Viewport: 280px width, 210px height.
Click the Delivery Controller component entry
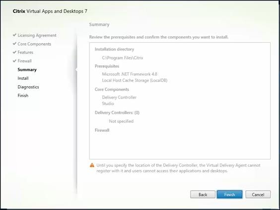pos(119,97)
